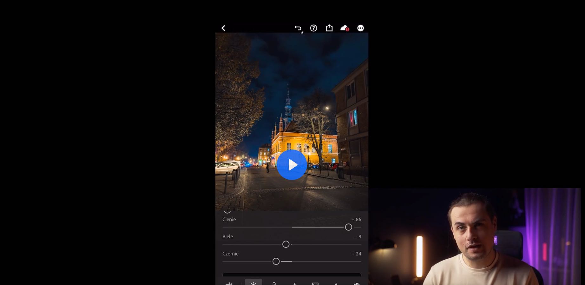Click the Cienie value +86
The image size is (585, 285).
[x=356, y=220]
